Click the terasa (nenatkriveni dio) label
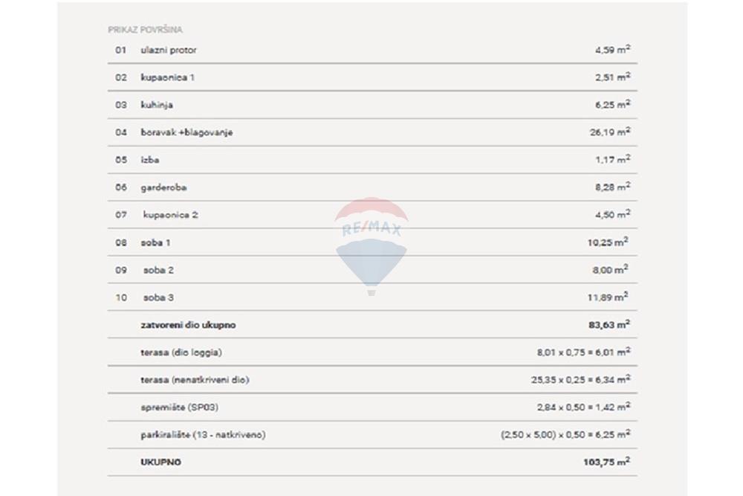Image resolution: width=743 pixels, height=496 pixels. (195, 380)
